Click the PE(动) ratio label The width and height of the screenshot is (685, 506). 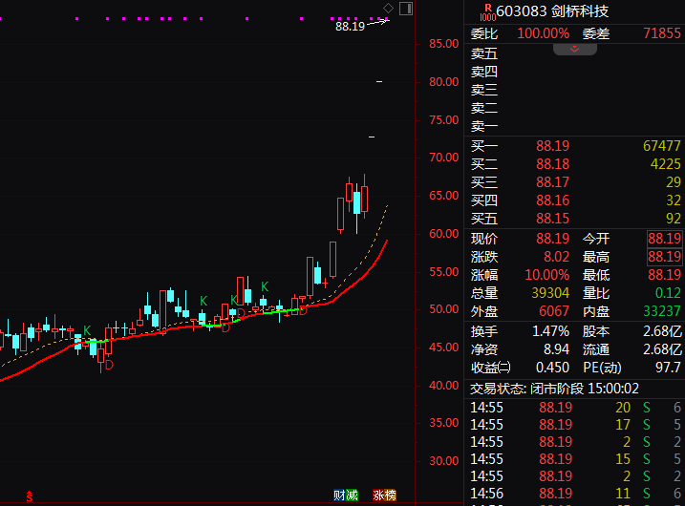click(x=604, y=368)
